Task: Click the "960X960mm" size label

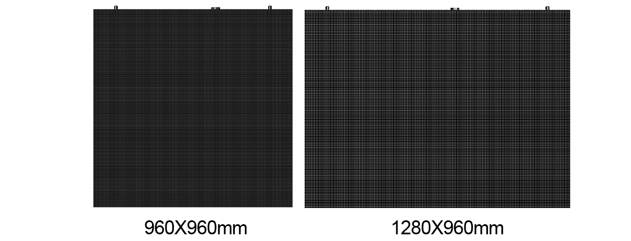Action: pos(196,228)
